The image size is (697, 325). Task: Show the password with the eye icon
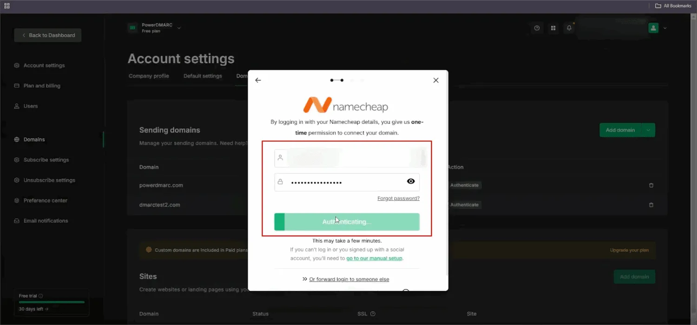[x=411, y=182]
